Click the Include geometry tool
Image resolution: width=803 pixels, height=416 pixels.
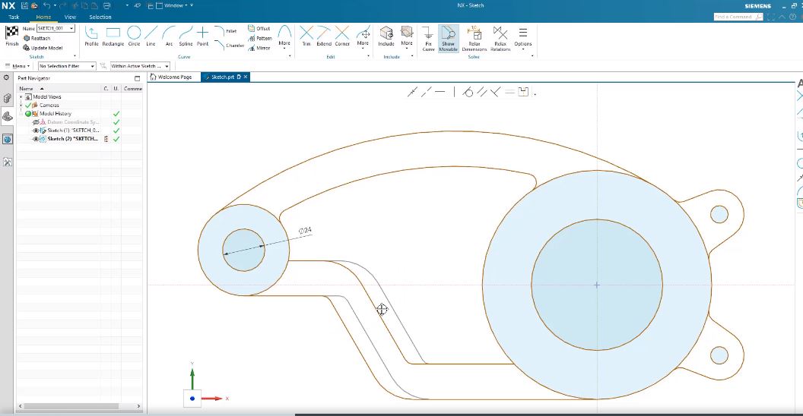coord(386,36)
